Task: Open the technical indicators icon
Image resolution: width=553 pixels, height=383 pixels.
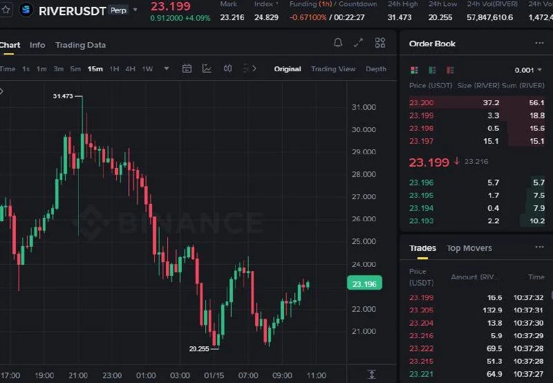Action: (207, 68)
